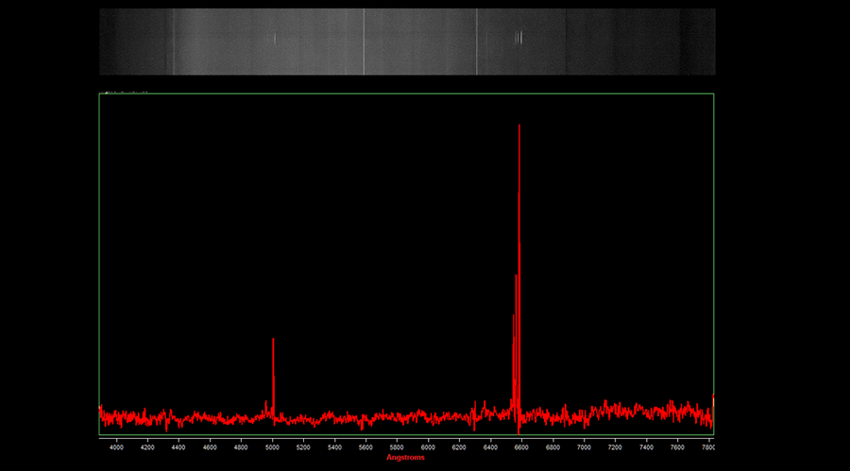Click the dark right end of 2D spectrum strip
This screenshot has height=471, width=850.
point(699,42)
